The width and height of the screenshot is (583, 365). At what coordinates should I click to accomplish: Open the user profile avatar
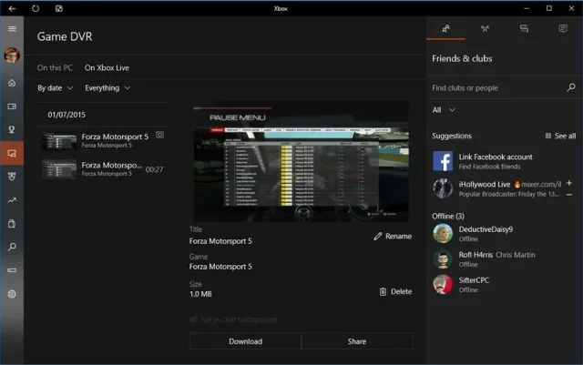coord(12,55)
